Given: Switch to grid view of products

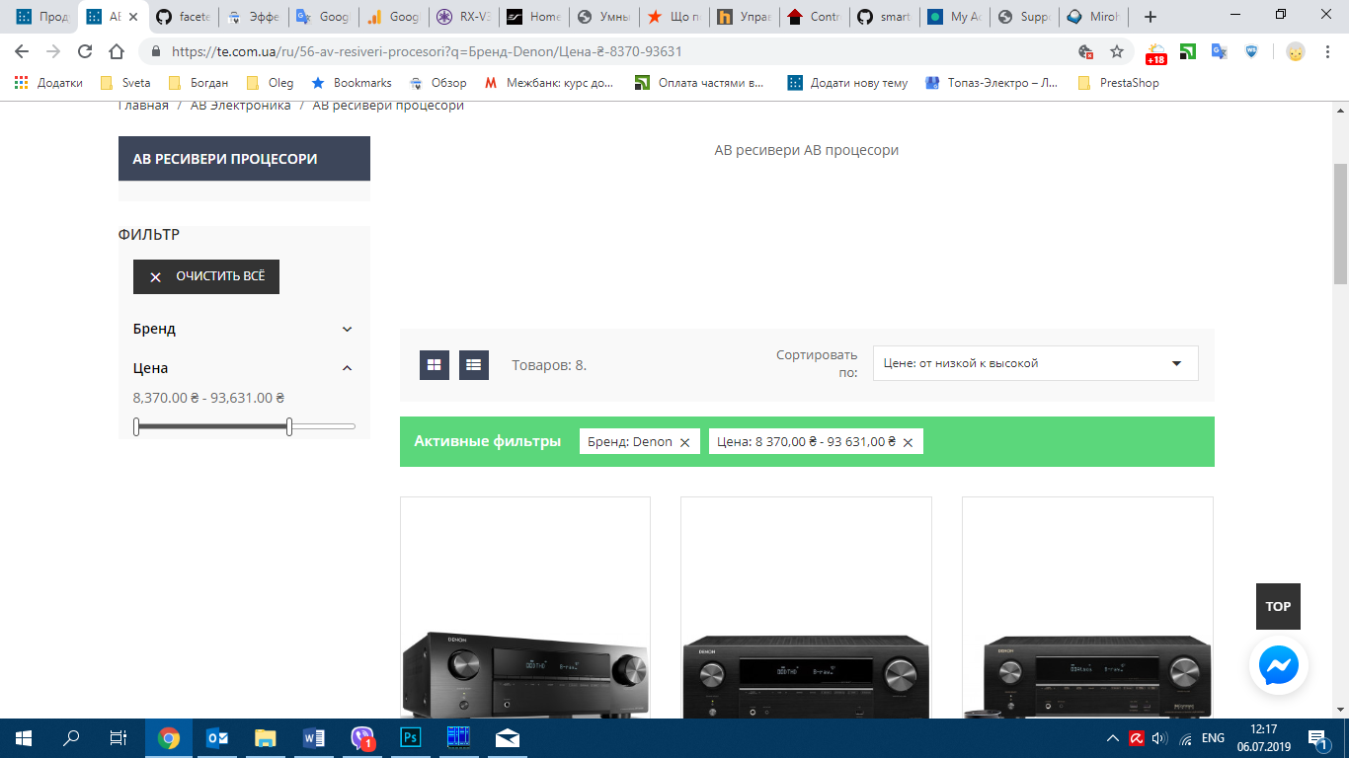Looking at the screenshot, I should coord(435,365).
